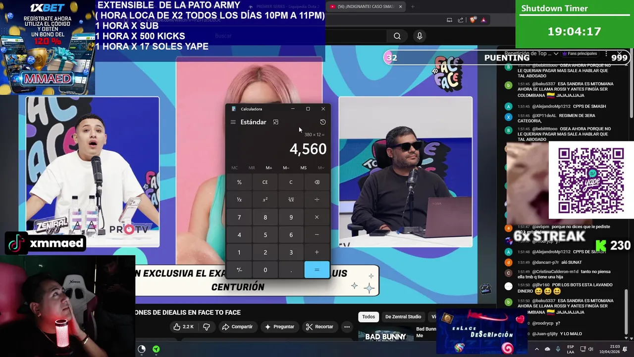Click the volume speaker tray icon
Screen dimensions: 634x357
(x=591, y=349)
